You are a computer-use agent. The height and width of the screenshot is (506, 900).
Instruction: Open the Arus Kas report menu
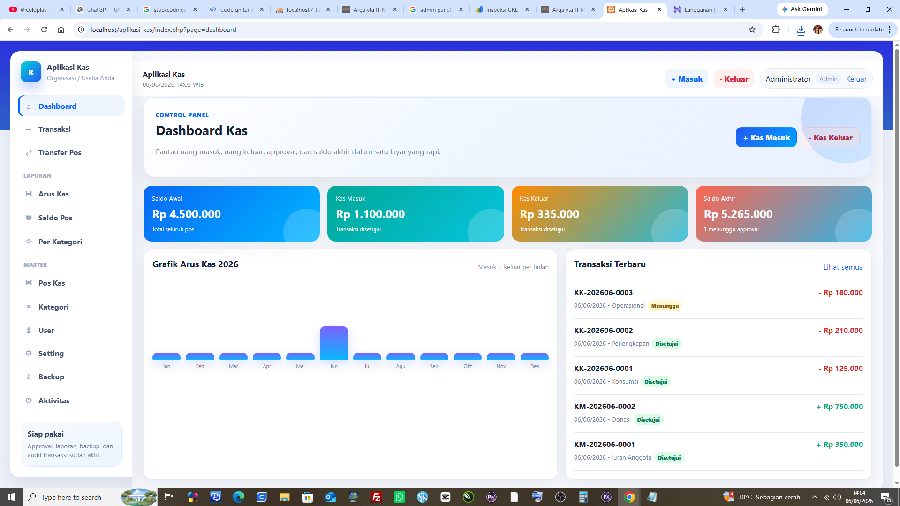[x=71, y=194]
